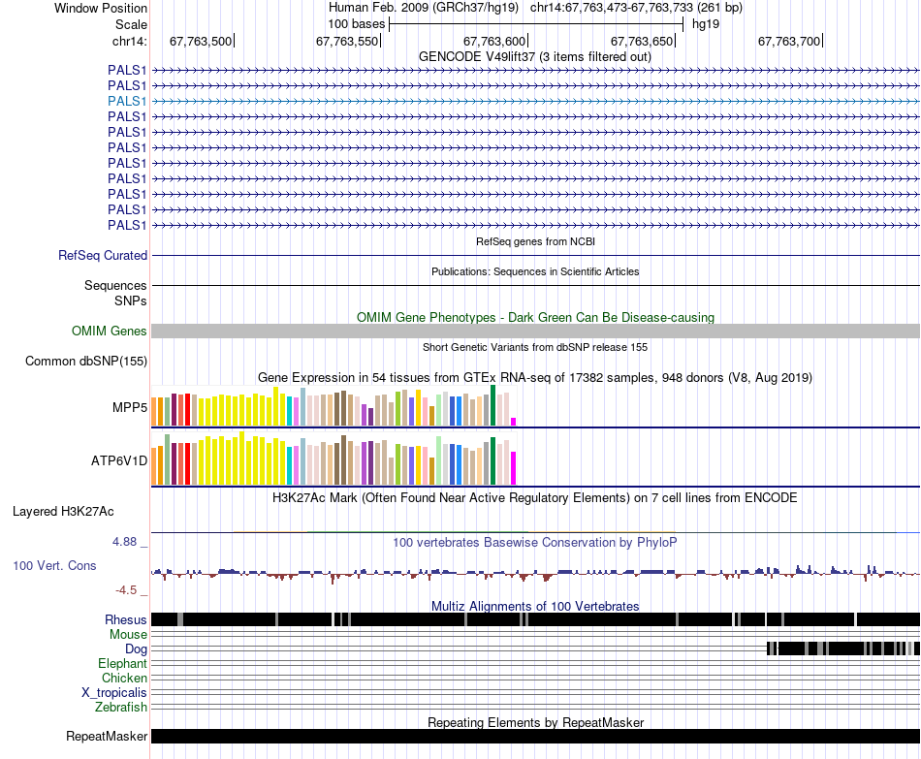The width and height of the screenshot is (921, 759).
Task: Select the Dog alignment label
Action: click(x=137, y=649)
